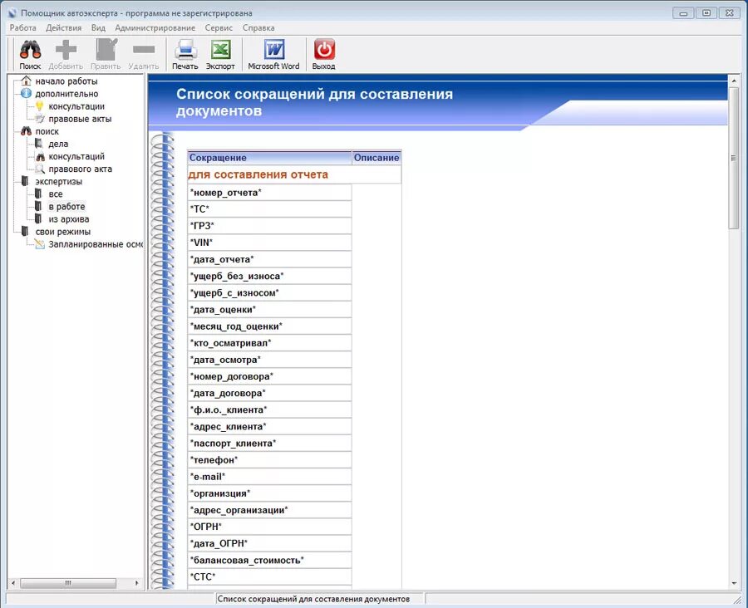Click info icon beside дополнительно

point(27,94)
